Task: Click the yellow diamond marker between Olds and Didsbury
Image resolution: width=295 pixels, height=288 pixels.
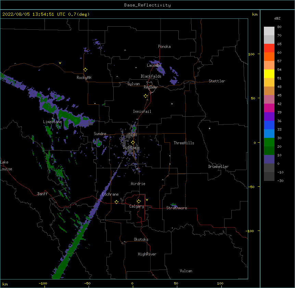Action: coord(133,143)
